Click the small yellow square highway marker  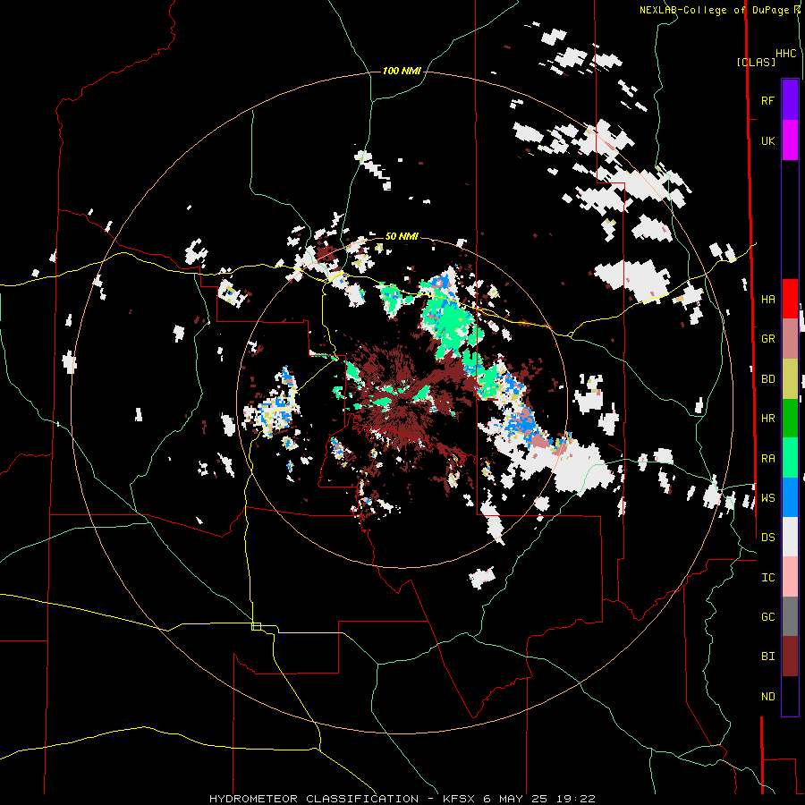tap(256, 626)
